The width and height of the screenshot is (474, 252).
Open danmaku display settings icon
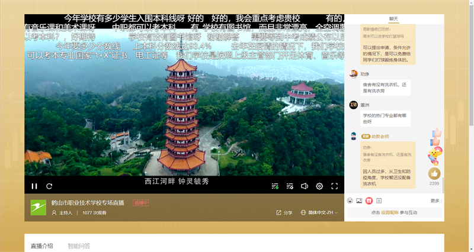290,186
